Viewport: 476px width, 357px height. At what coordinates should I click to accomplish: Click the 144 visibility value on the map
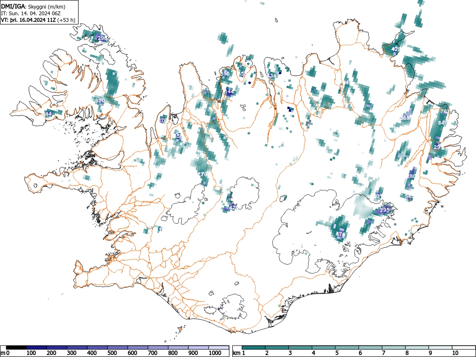click(x=229, y=91)
